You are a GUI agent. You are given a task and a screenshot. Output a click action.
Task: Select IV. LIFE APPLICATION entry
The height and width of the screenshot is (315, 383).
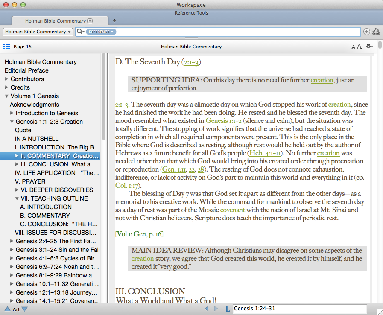click(57, 173)
